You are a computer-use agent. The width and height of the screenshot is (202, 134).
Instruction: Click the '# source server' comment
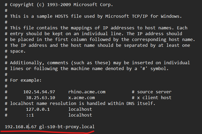(149, 92)
